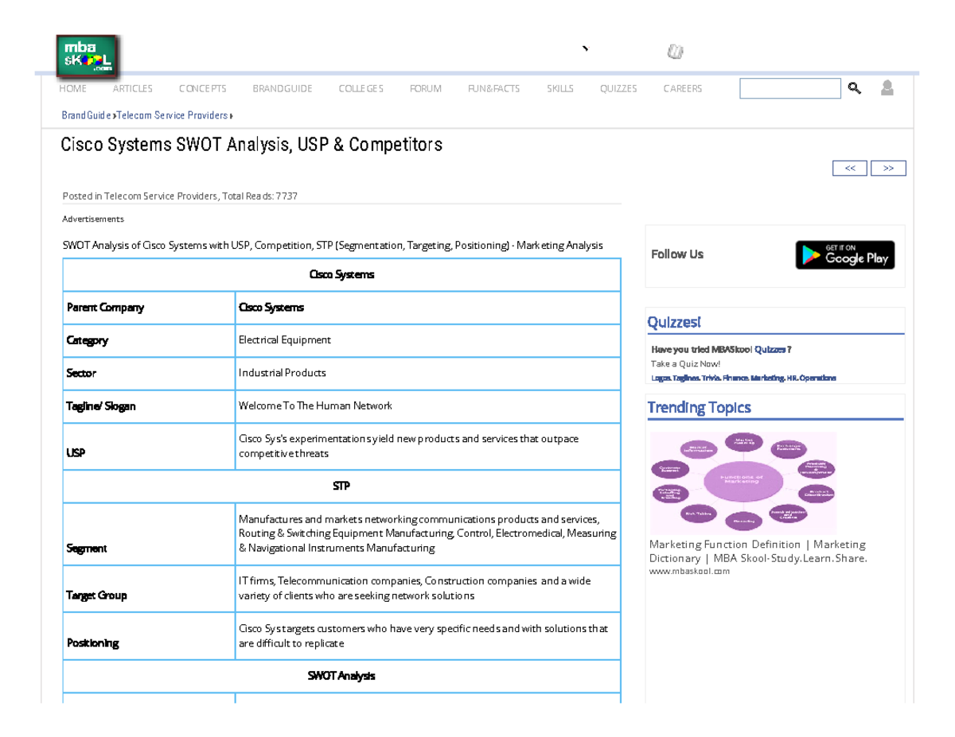
Task: Click the >> next article button
Action: tap(887, 168)
